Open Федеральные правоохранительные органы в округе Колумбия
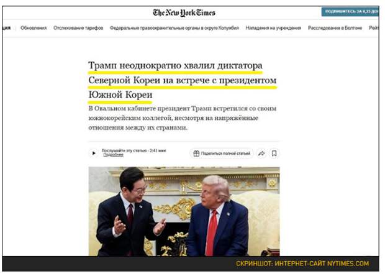 click(174, 28)
